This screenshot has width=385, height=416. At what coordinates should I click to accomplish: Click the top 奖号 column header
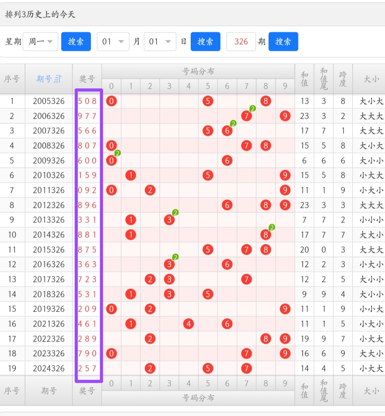coord(87,79)
